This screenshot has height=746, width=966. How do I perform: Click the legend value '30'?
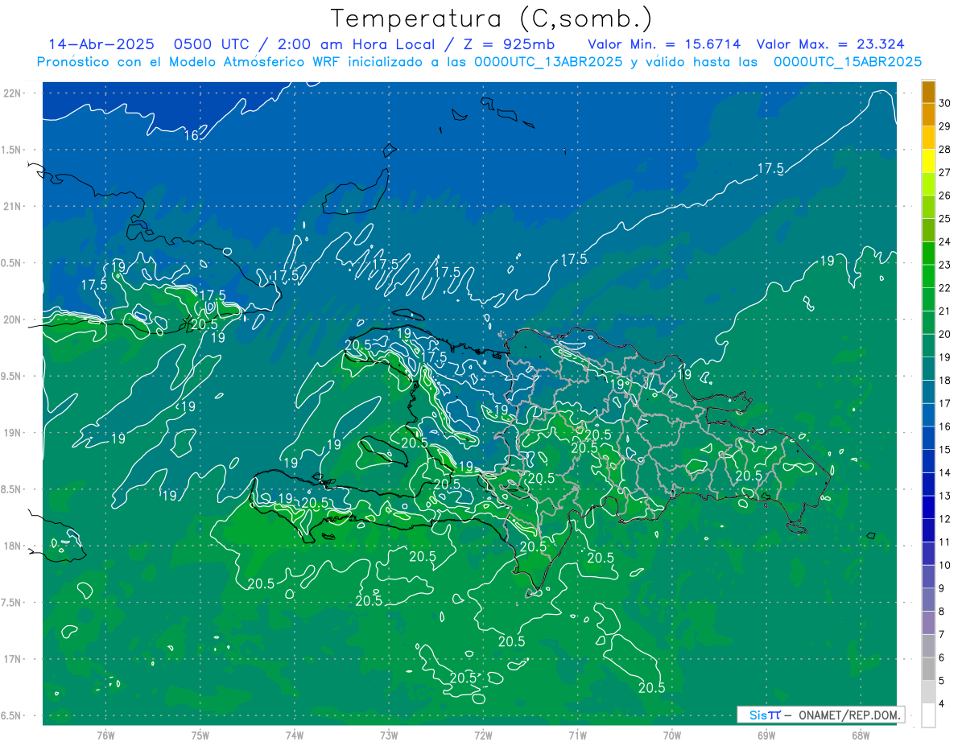(x=945, y=103)
